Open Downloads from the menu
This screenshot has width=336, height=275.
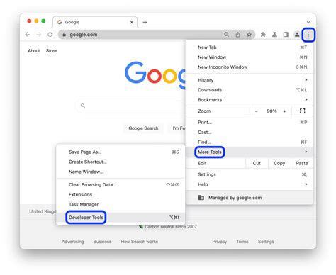click(250, 90)
